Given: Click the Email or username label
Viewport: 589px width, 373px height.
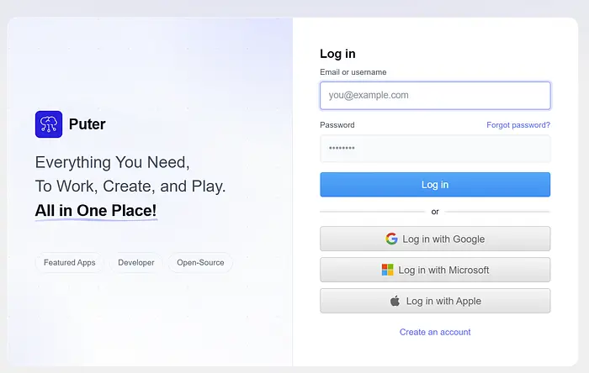Looking at the screenshot, I should [x=353, y=72].
